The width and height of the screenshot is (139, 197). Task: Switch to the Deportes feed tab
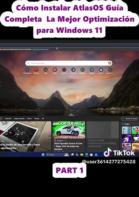click(8, 119)
